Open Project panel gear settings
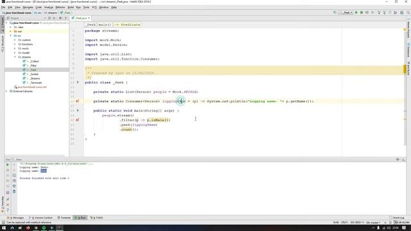The width and height of the screenshot is (411, 231). coord(60,18)
